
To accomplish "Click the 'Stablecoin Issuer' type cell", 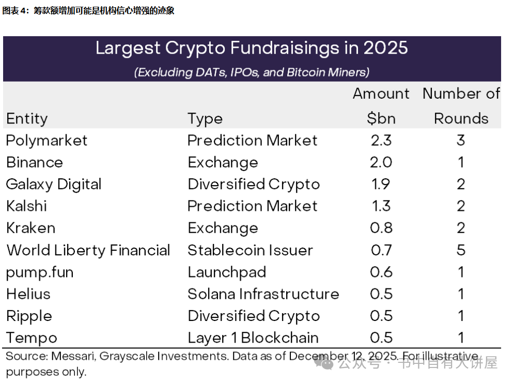I will [250, 250].
